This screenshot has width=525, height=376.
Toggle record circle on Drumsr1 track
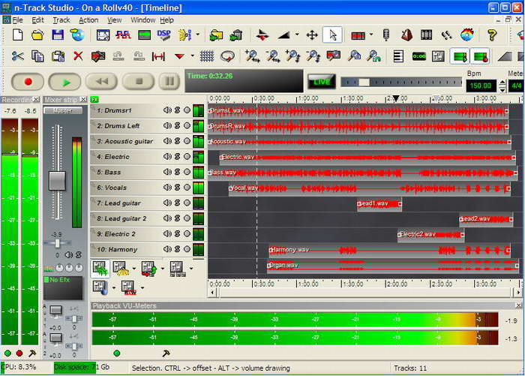click(x=187, y=110)
